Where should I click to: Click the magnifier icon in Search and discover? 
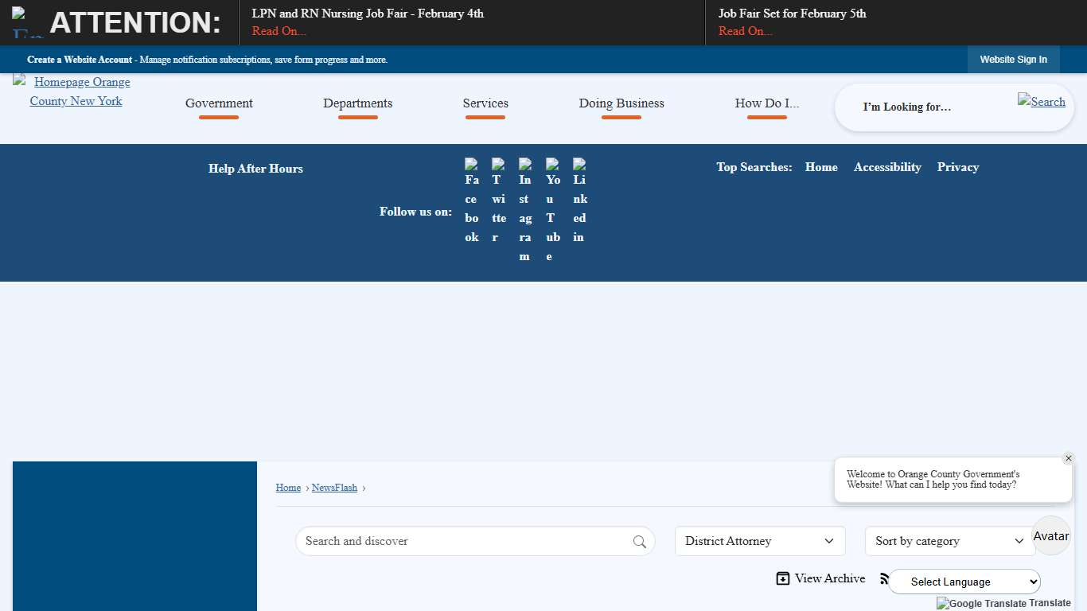pos(640,542)
